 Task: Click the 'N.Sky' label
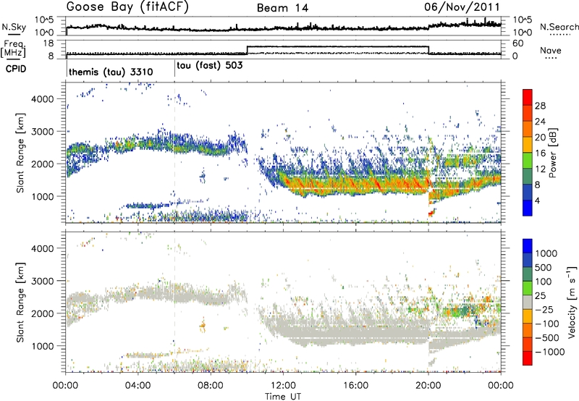(14, 27)
